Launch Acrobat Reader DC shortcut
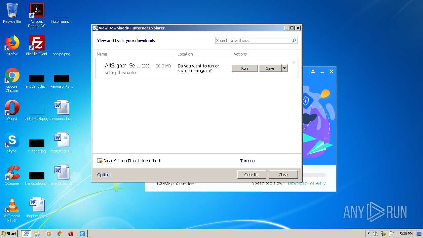Screen dimensions: 423x238 pos(37,15)
